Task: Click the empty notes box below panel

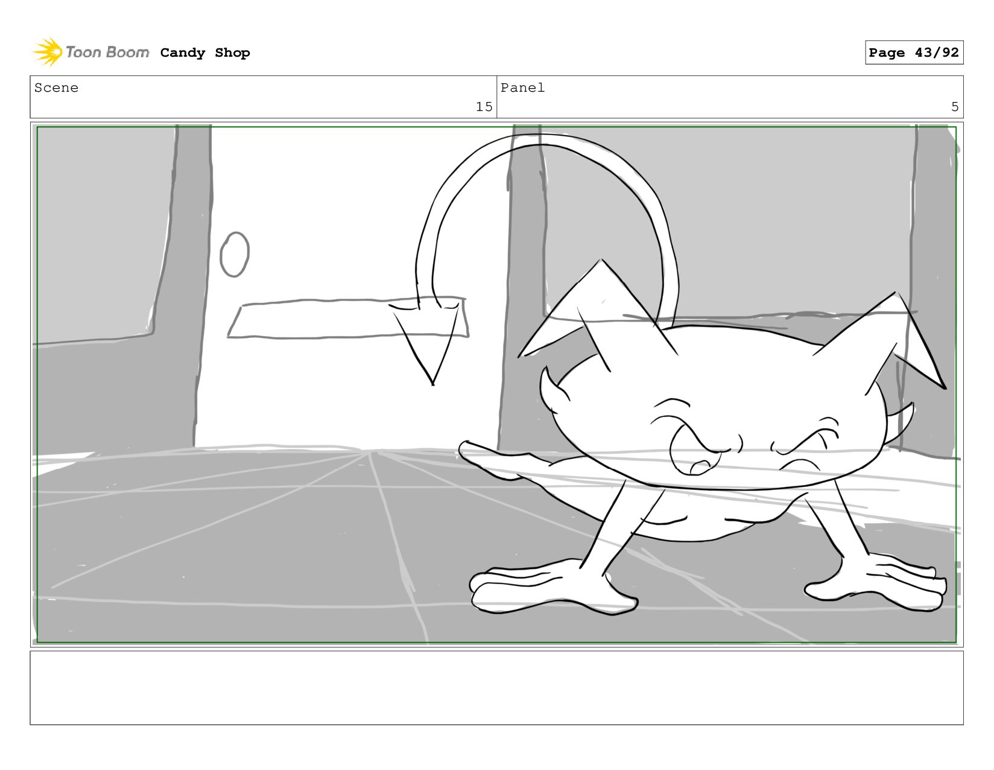Action: (x=496, y=687)
